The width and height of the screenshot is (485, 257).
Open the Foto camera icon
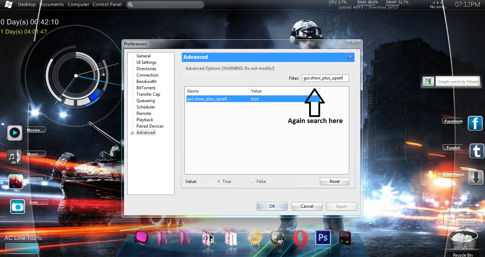point(17,207)
